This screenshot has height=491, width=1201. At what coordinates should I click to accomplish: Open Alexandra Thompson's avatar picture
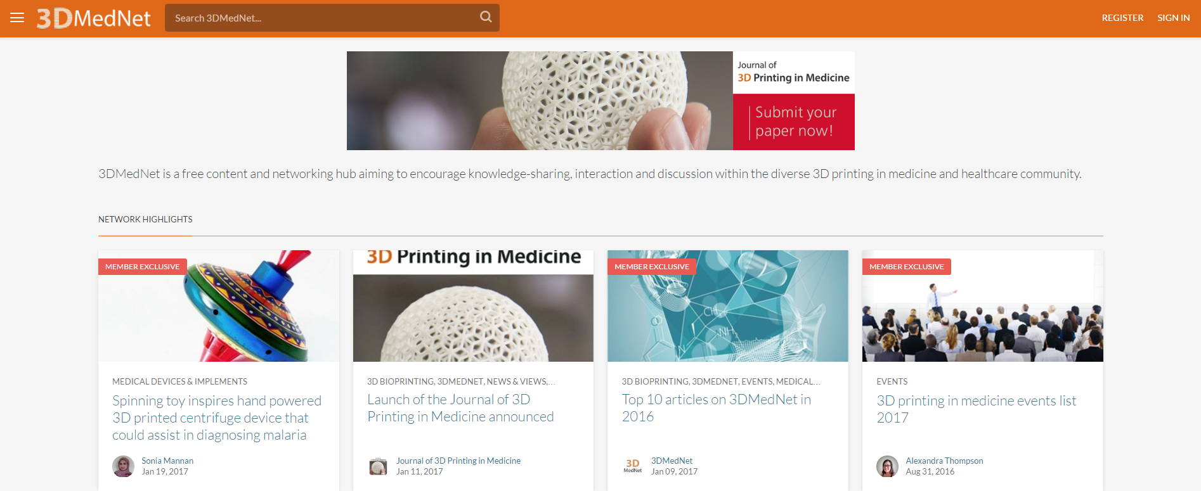[x=887, y=466]
